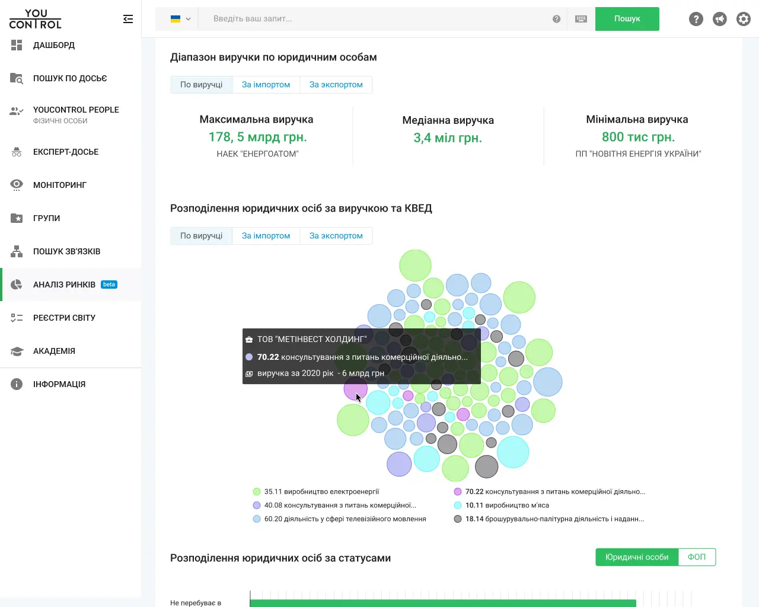Switch to ФОП toggle

pyautogui.click(x=697, y=557)
